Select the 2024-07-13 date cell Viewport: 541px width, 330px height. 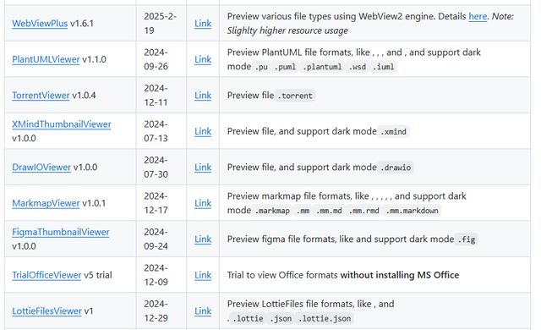(x=161, y=131)
